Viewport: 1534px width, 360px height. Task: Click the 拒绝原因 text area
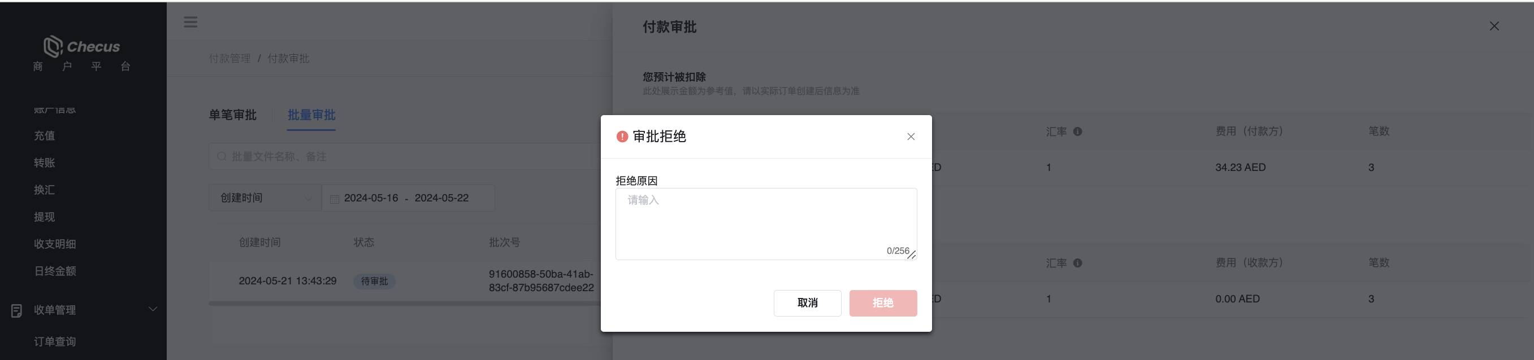pyautogui.click(x=766, y=224)
